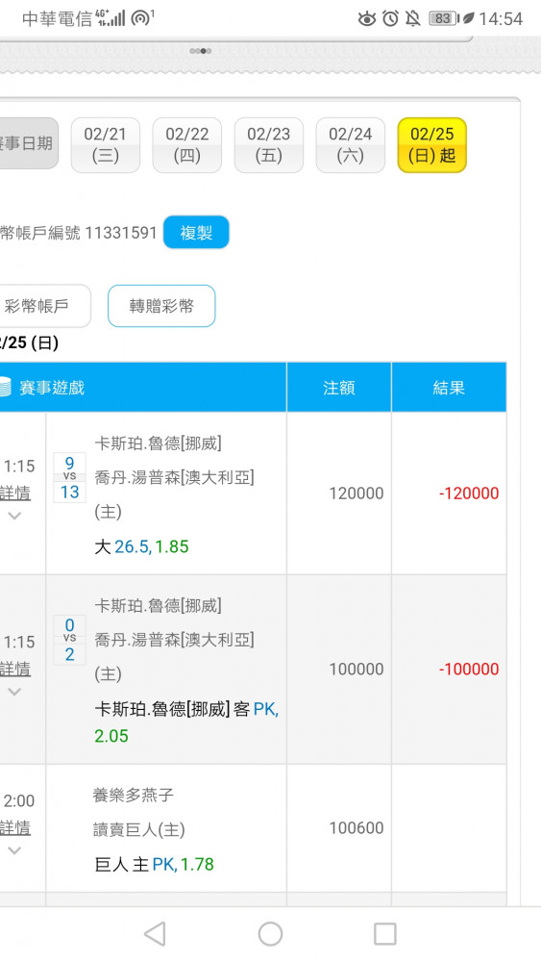Select the 02/25 (日) 起 date tab
This screenshot has height=962, width=541.
click(432, 145)
